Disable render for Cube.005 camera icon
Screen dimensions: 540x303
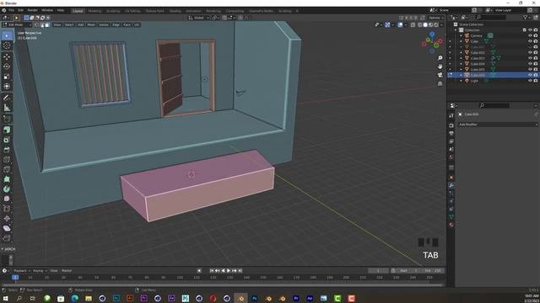(x=536, y=69)
